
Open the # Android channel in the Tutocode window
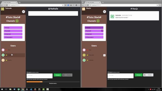click(13, 34)
